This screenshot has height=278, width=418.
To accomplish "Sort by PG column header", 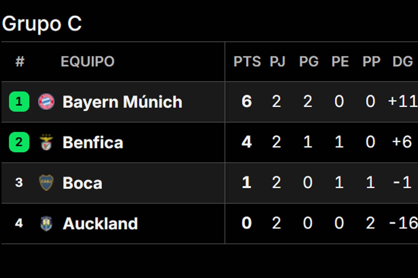I will pyautogui.click(x=309, y=62).
